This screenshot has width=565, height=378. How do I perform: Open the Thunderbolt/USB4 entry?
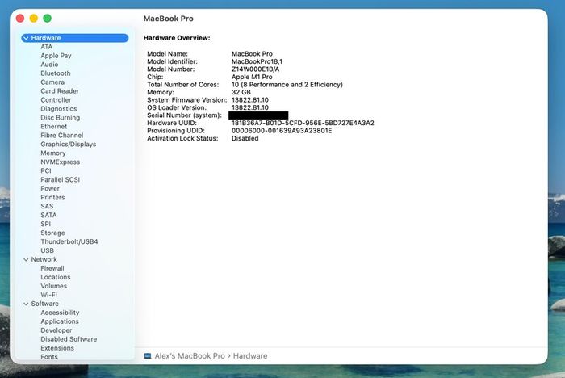[69, 241]
